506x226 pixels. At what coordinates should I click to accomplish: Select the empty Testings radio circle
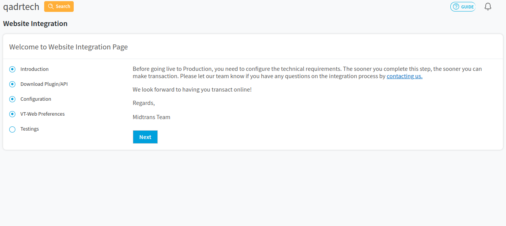[12, 129]
